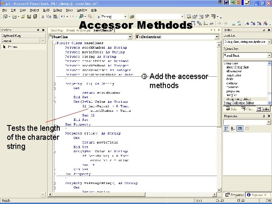Select 'String Collection Editor' index entry
The image size is (272, 204).
click(239, 103)
